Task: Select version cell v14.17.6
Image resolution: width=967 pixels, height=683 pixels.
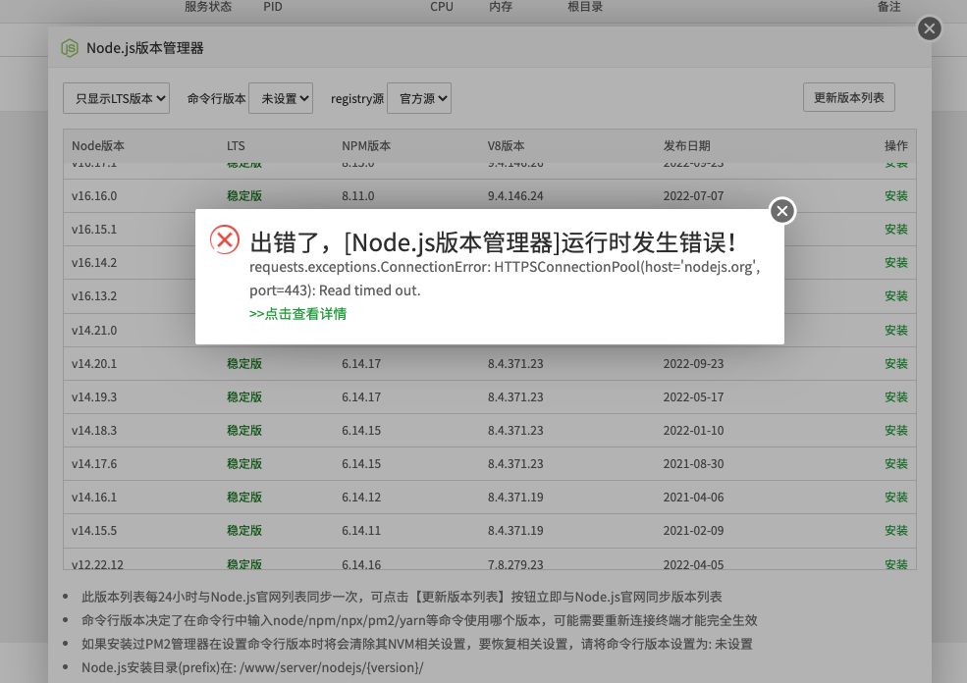Action: coord(94,463)
